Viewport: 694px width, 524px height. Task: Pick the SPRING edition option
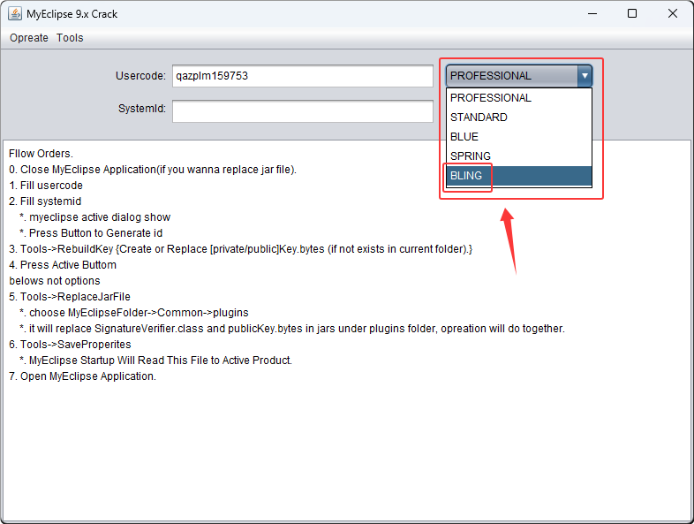tap(518, 156)
